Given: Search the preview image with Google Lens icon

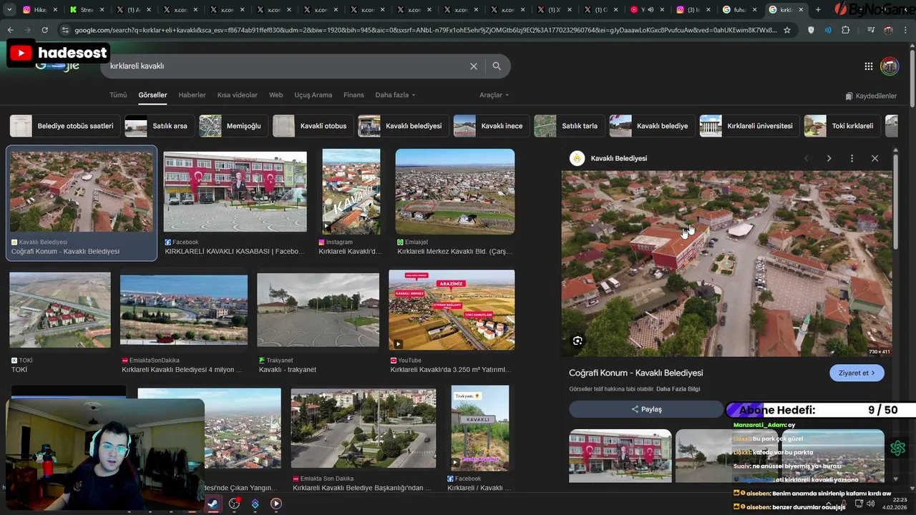Looking at the screenshot, I should 578,340.
